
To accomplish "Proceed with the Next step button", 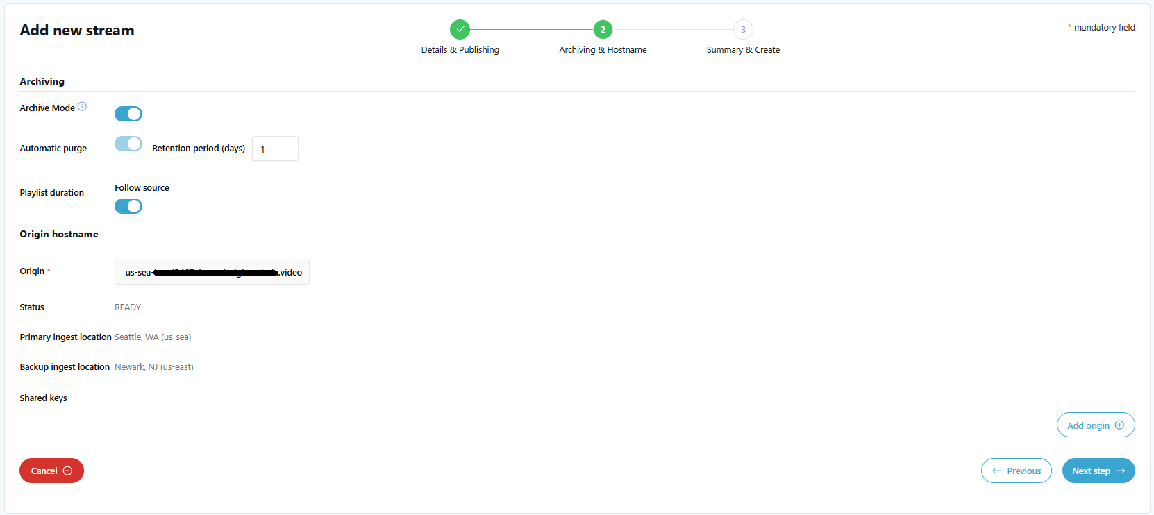I will 1098,471.
